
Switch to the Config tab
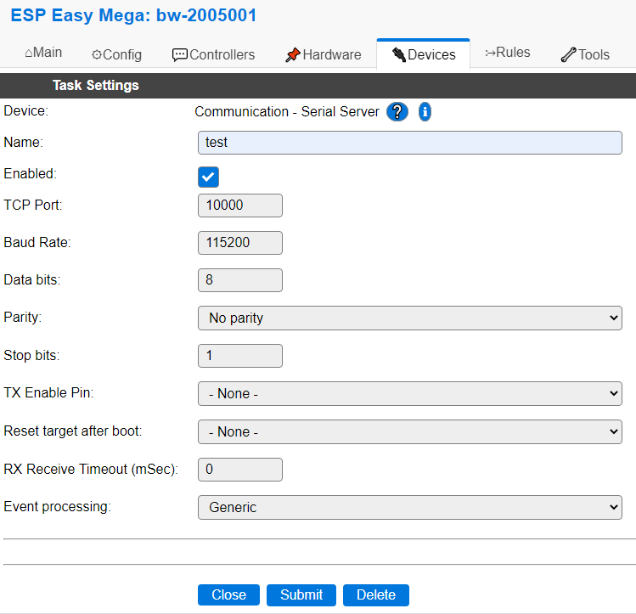tap(117, 54)
